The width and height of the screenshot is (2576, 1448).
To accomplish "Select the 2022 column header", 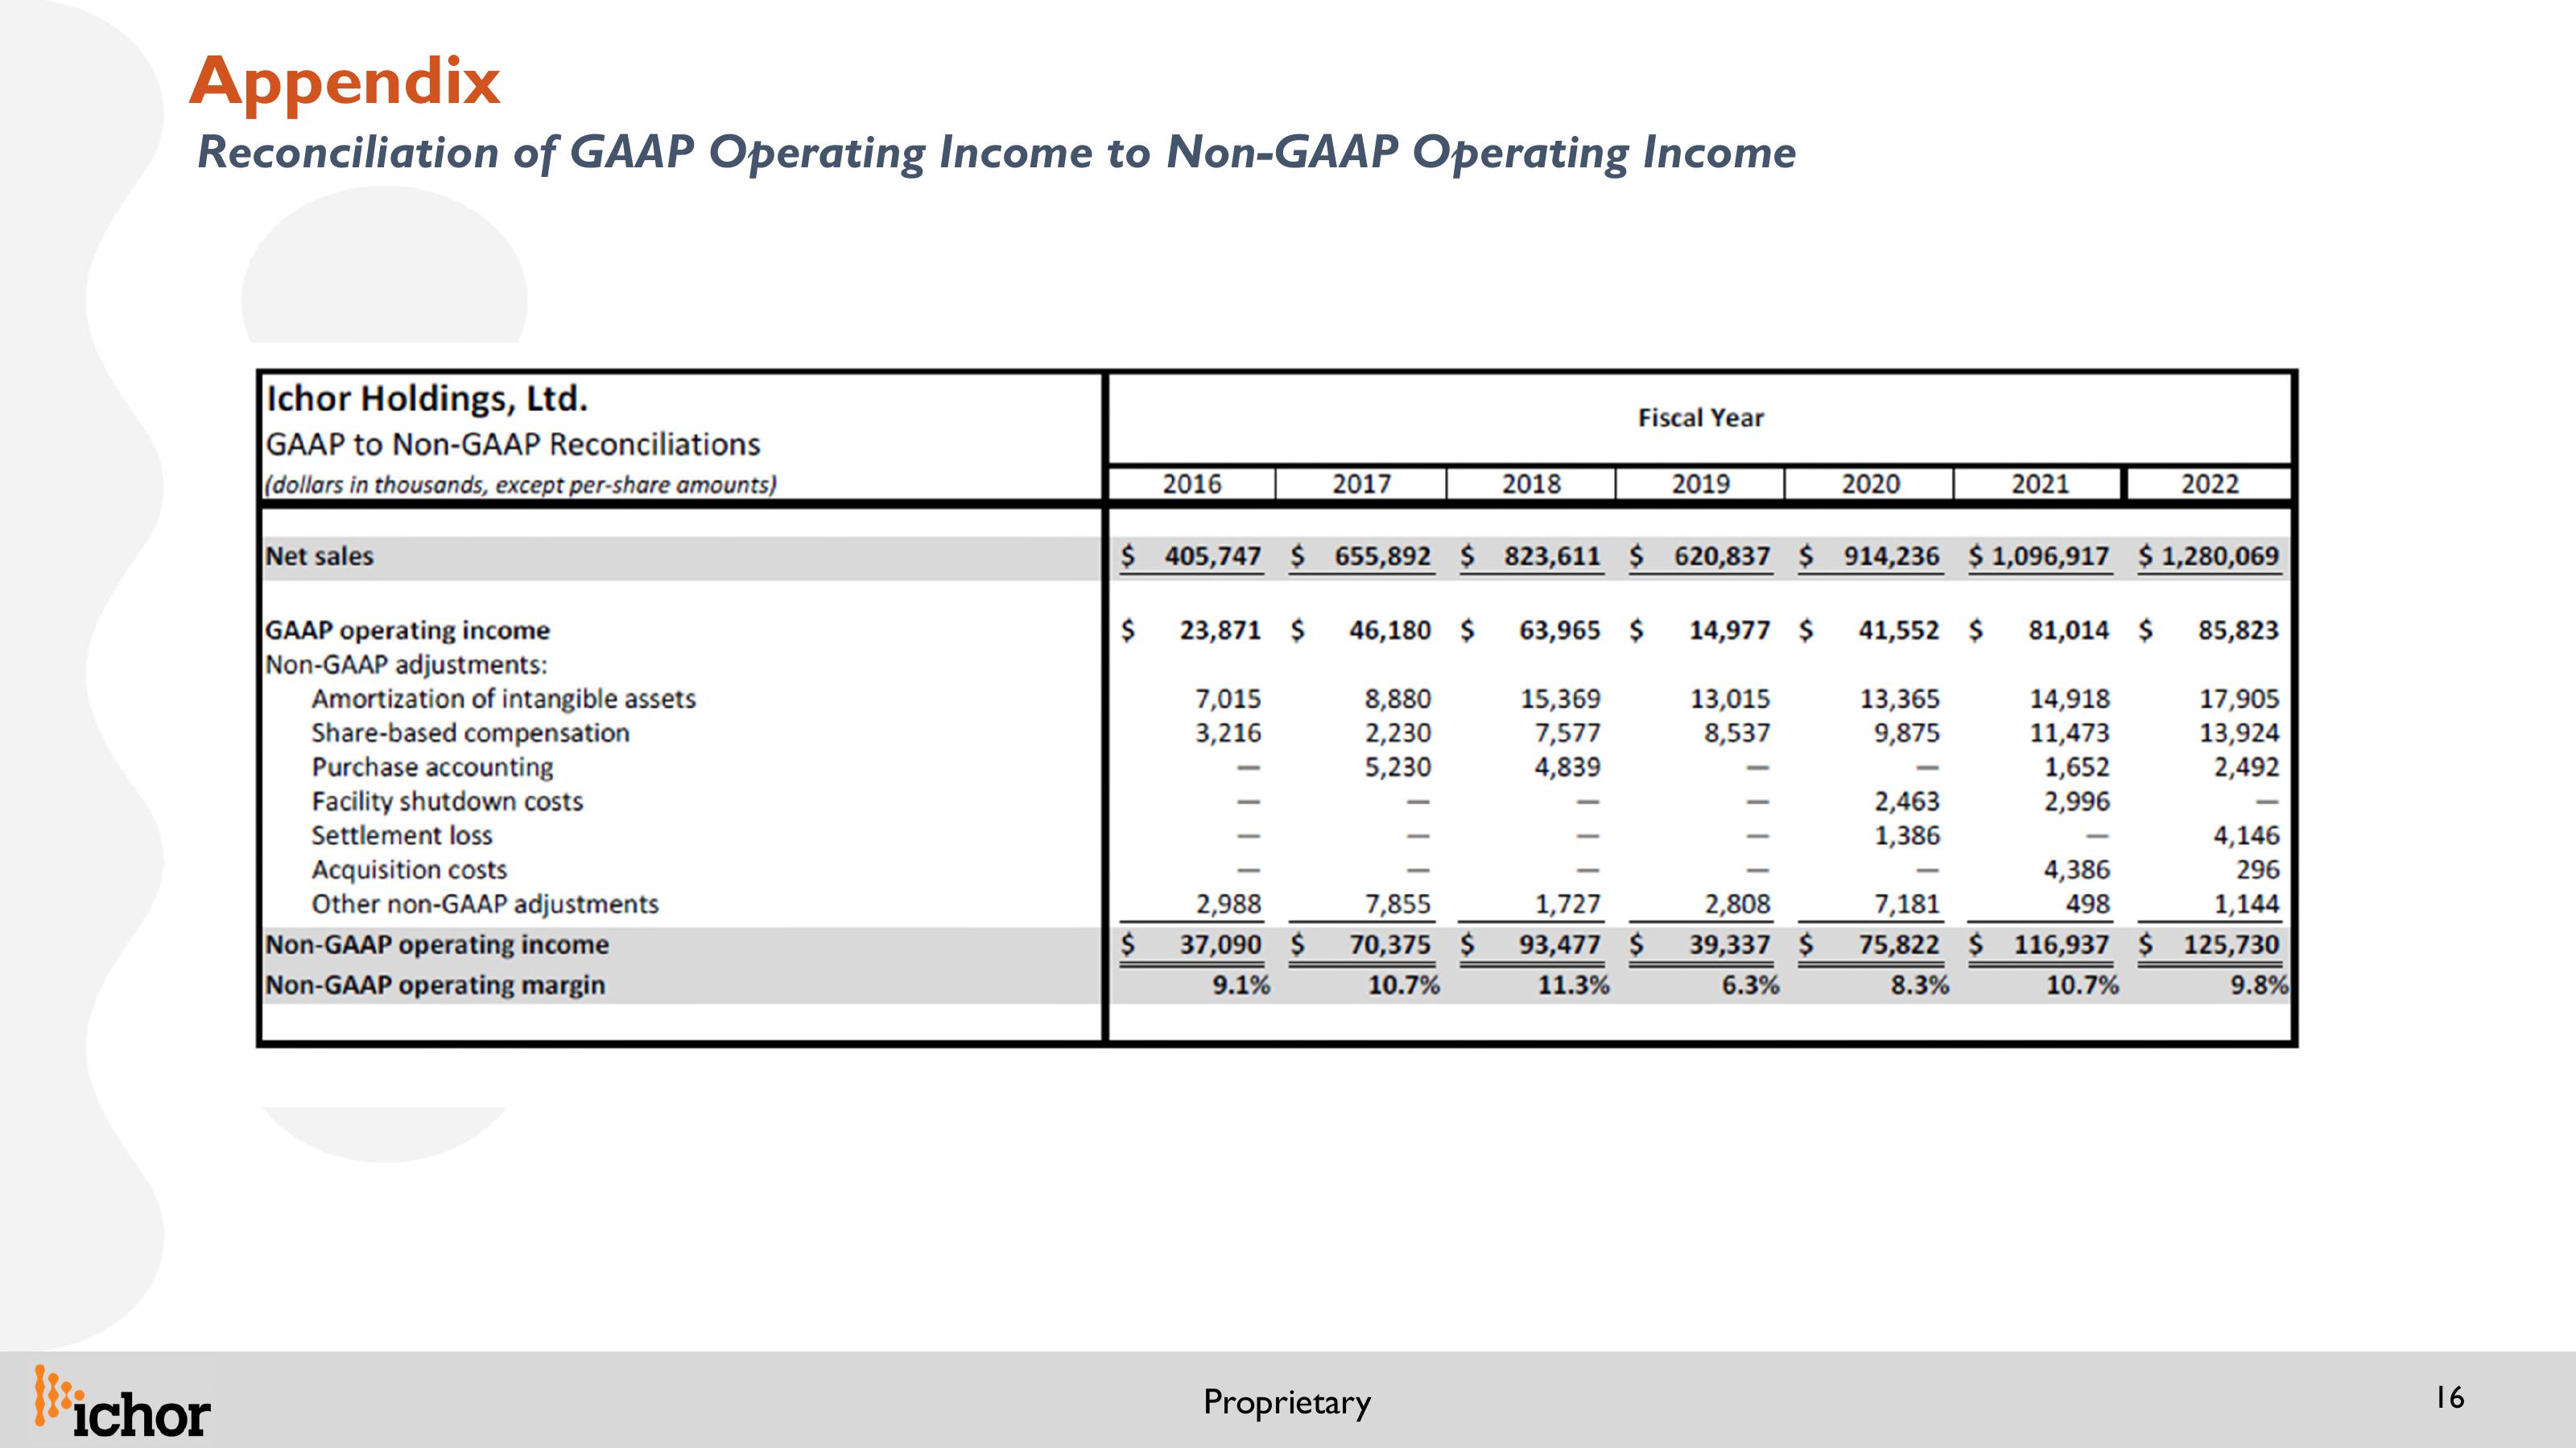I will (x=2210, y=483).
